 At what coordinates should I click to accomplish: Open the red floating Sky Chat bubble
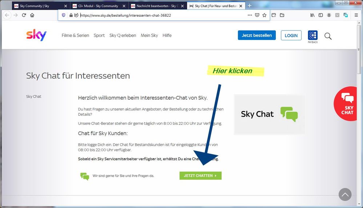coord(347,103)
